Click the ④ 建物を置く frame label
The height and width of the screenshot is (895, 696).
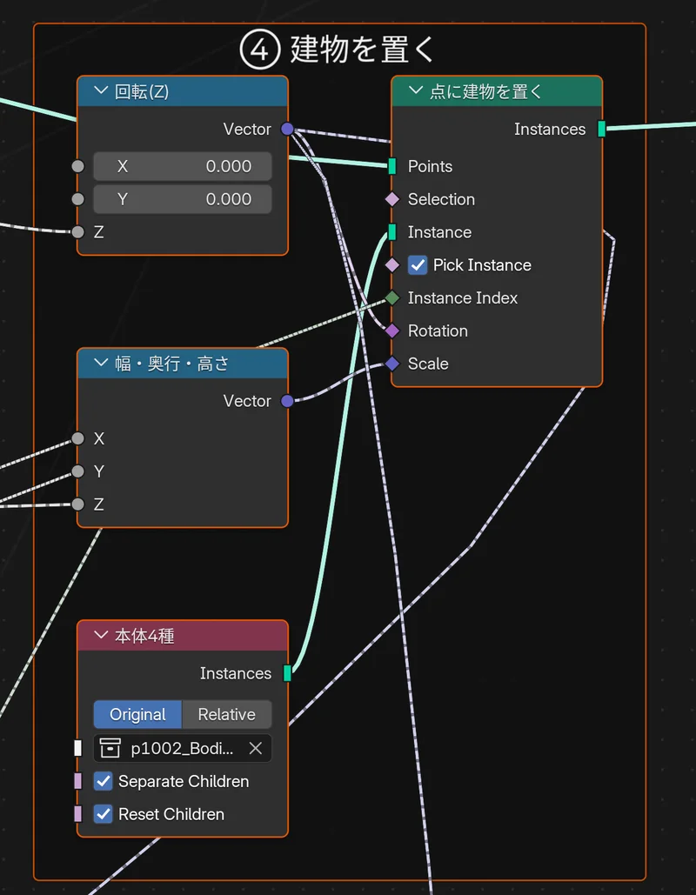coord(338,49)
